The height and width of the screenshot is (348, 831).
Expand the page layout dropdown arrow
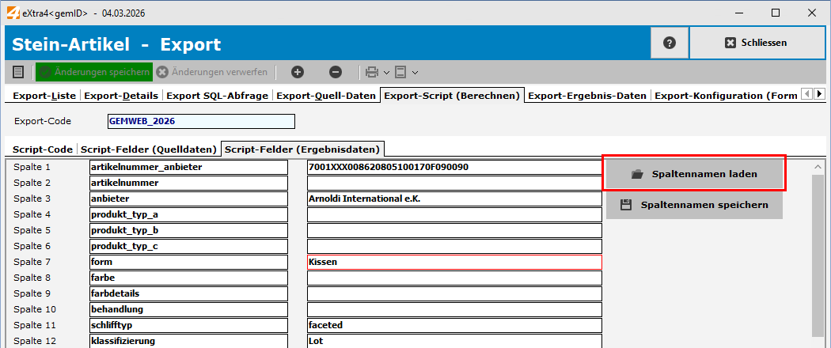click(415, 72)
